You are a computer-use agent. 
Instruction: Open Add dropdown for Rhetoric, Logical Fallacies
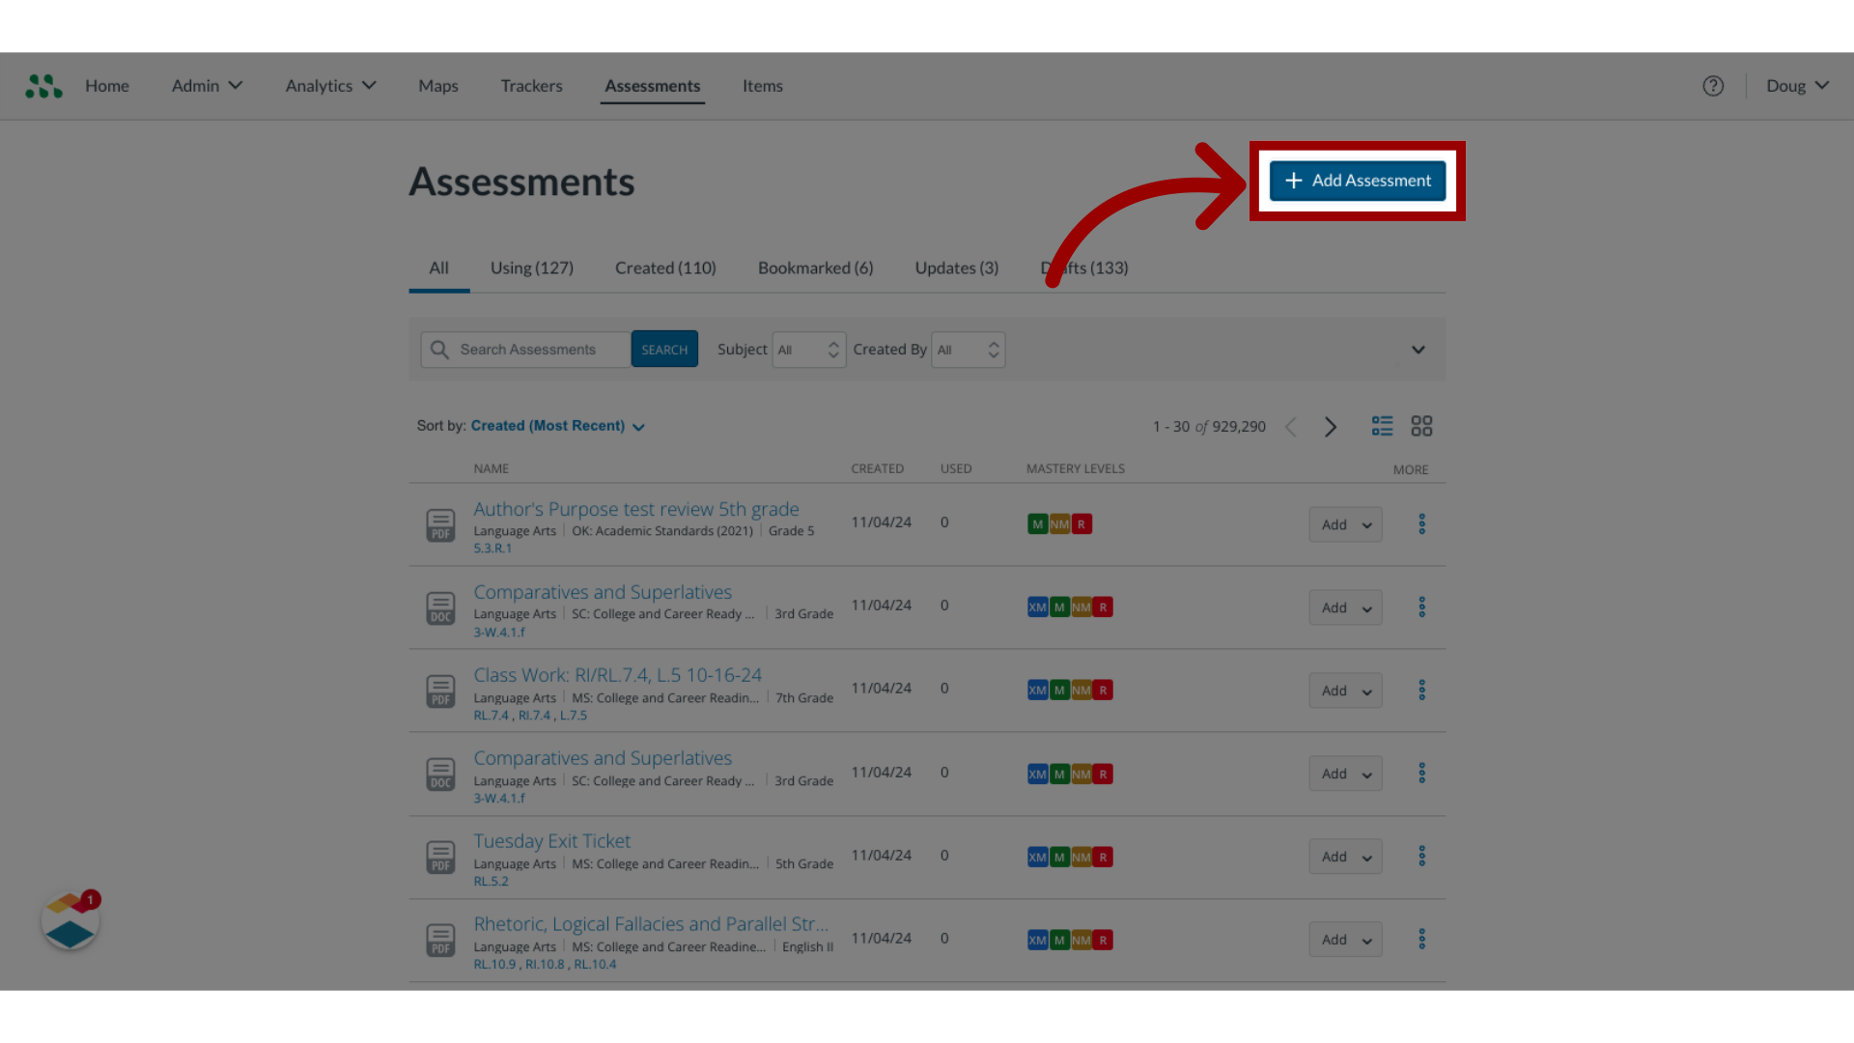click(x=1345, y=940)
